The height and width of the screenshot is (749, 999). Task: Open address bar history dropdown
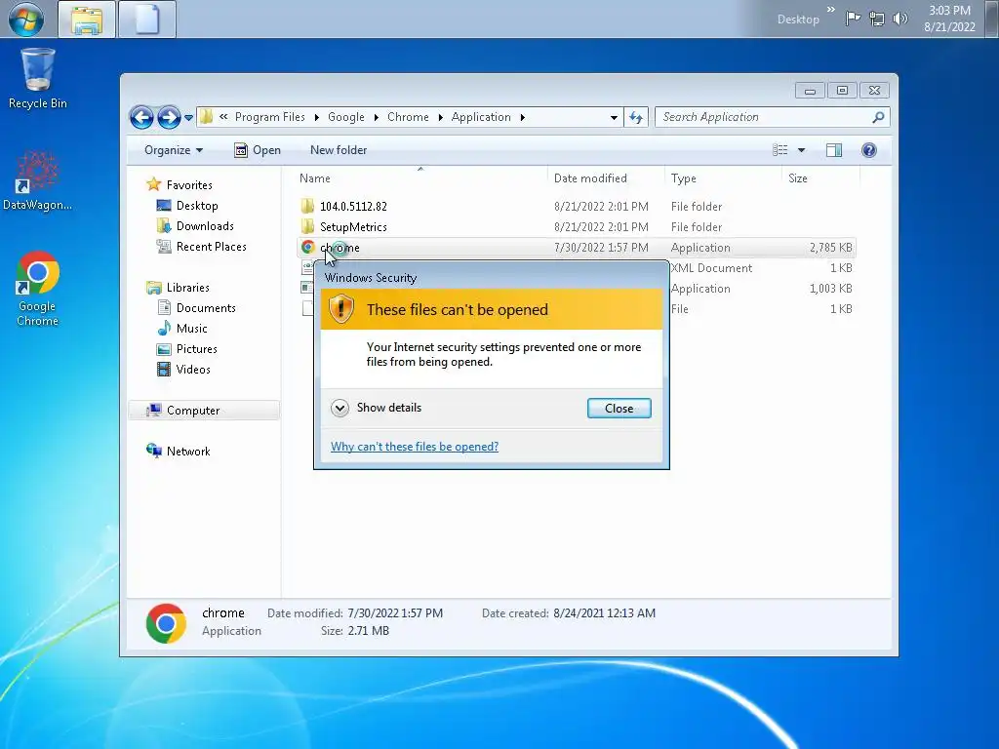614,117
